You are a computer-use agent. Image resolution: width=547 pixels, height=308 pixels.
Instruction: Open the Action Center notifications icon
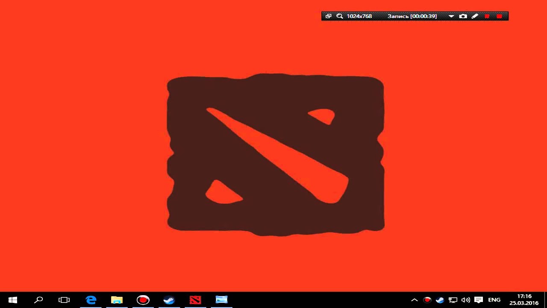(479, 300)
